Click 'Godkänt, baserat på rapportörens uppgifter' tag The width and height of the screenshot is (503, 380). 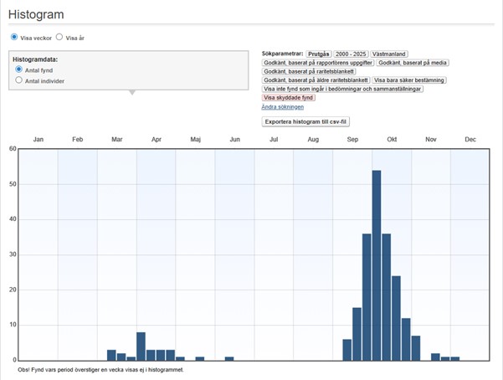coord(317,63)
